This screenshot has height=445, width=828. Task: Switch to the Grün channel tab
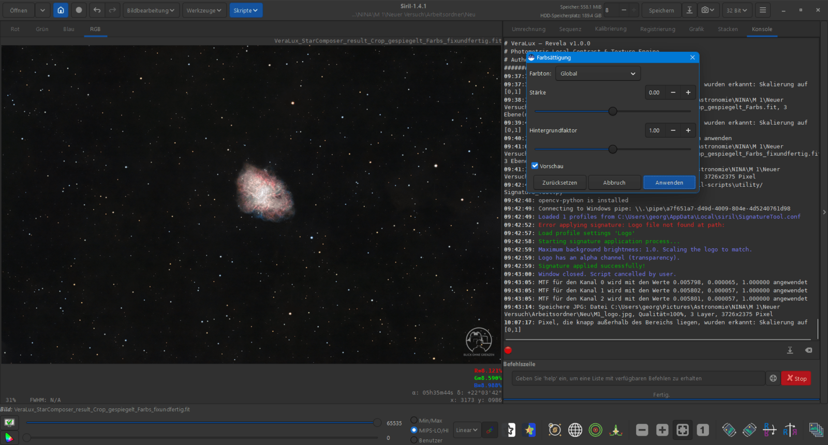tap(42, 29)
